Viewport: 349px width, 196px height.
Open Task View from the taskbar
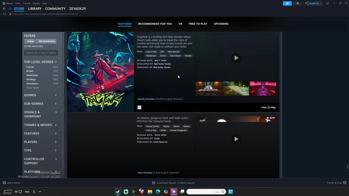click(x=182, y=192)
